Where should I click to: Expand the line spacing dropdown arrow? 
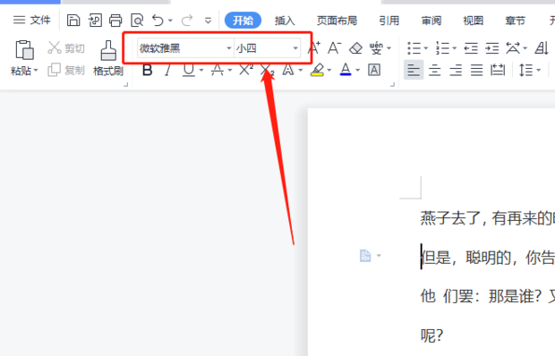(x=539, y=71)
